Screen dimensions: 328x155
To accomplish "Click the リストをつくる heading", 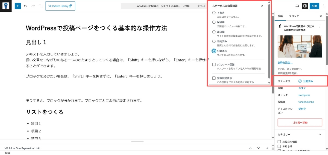I will pyautogui.click(x=45, y=112).
